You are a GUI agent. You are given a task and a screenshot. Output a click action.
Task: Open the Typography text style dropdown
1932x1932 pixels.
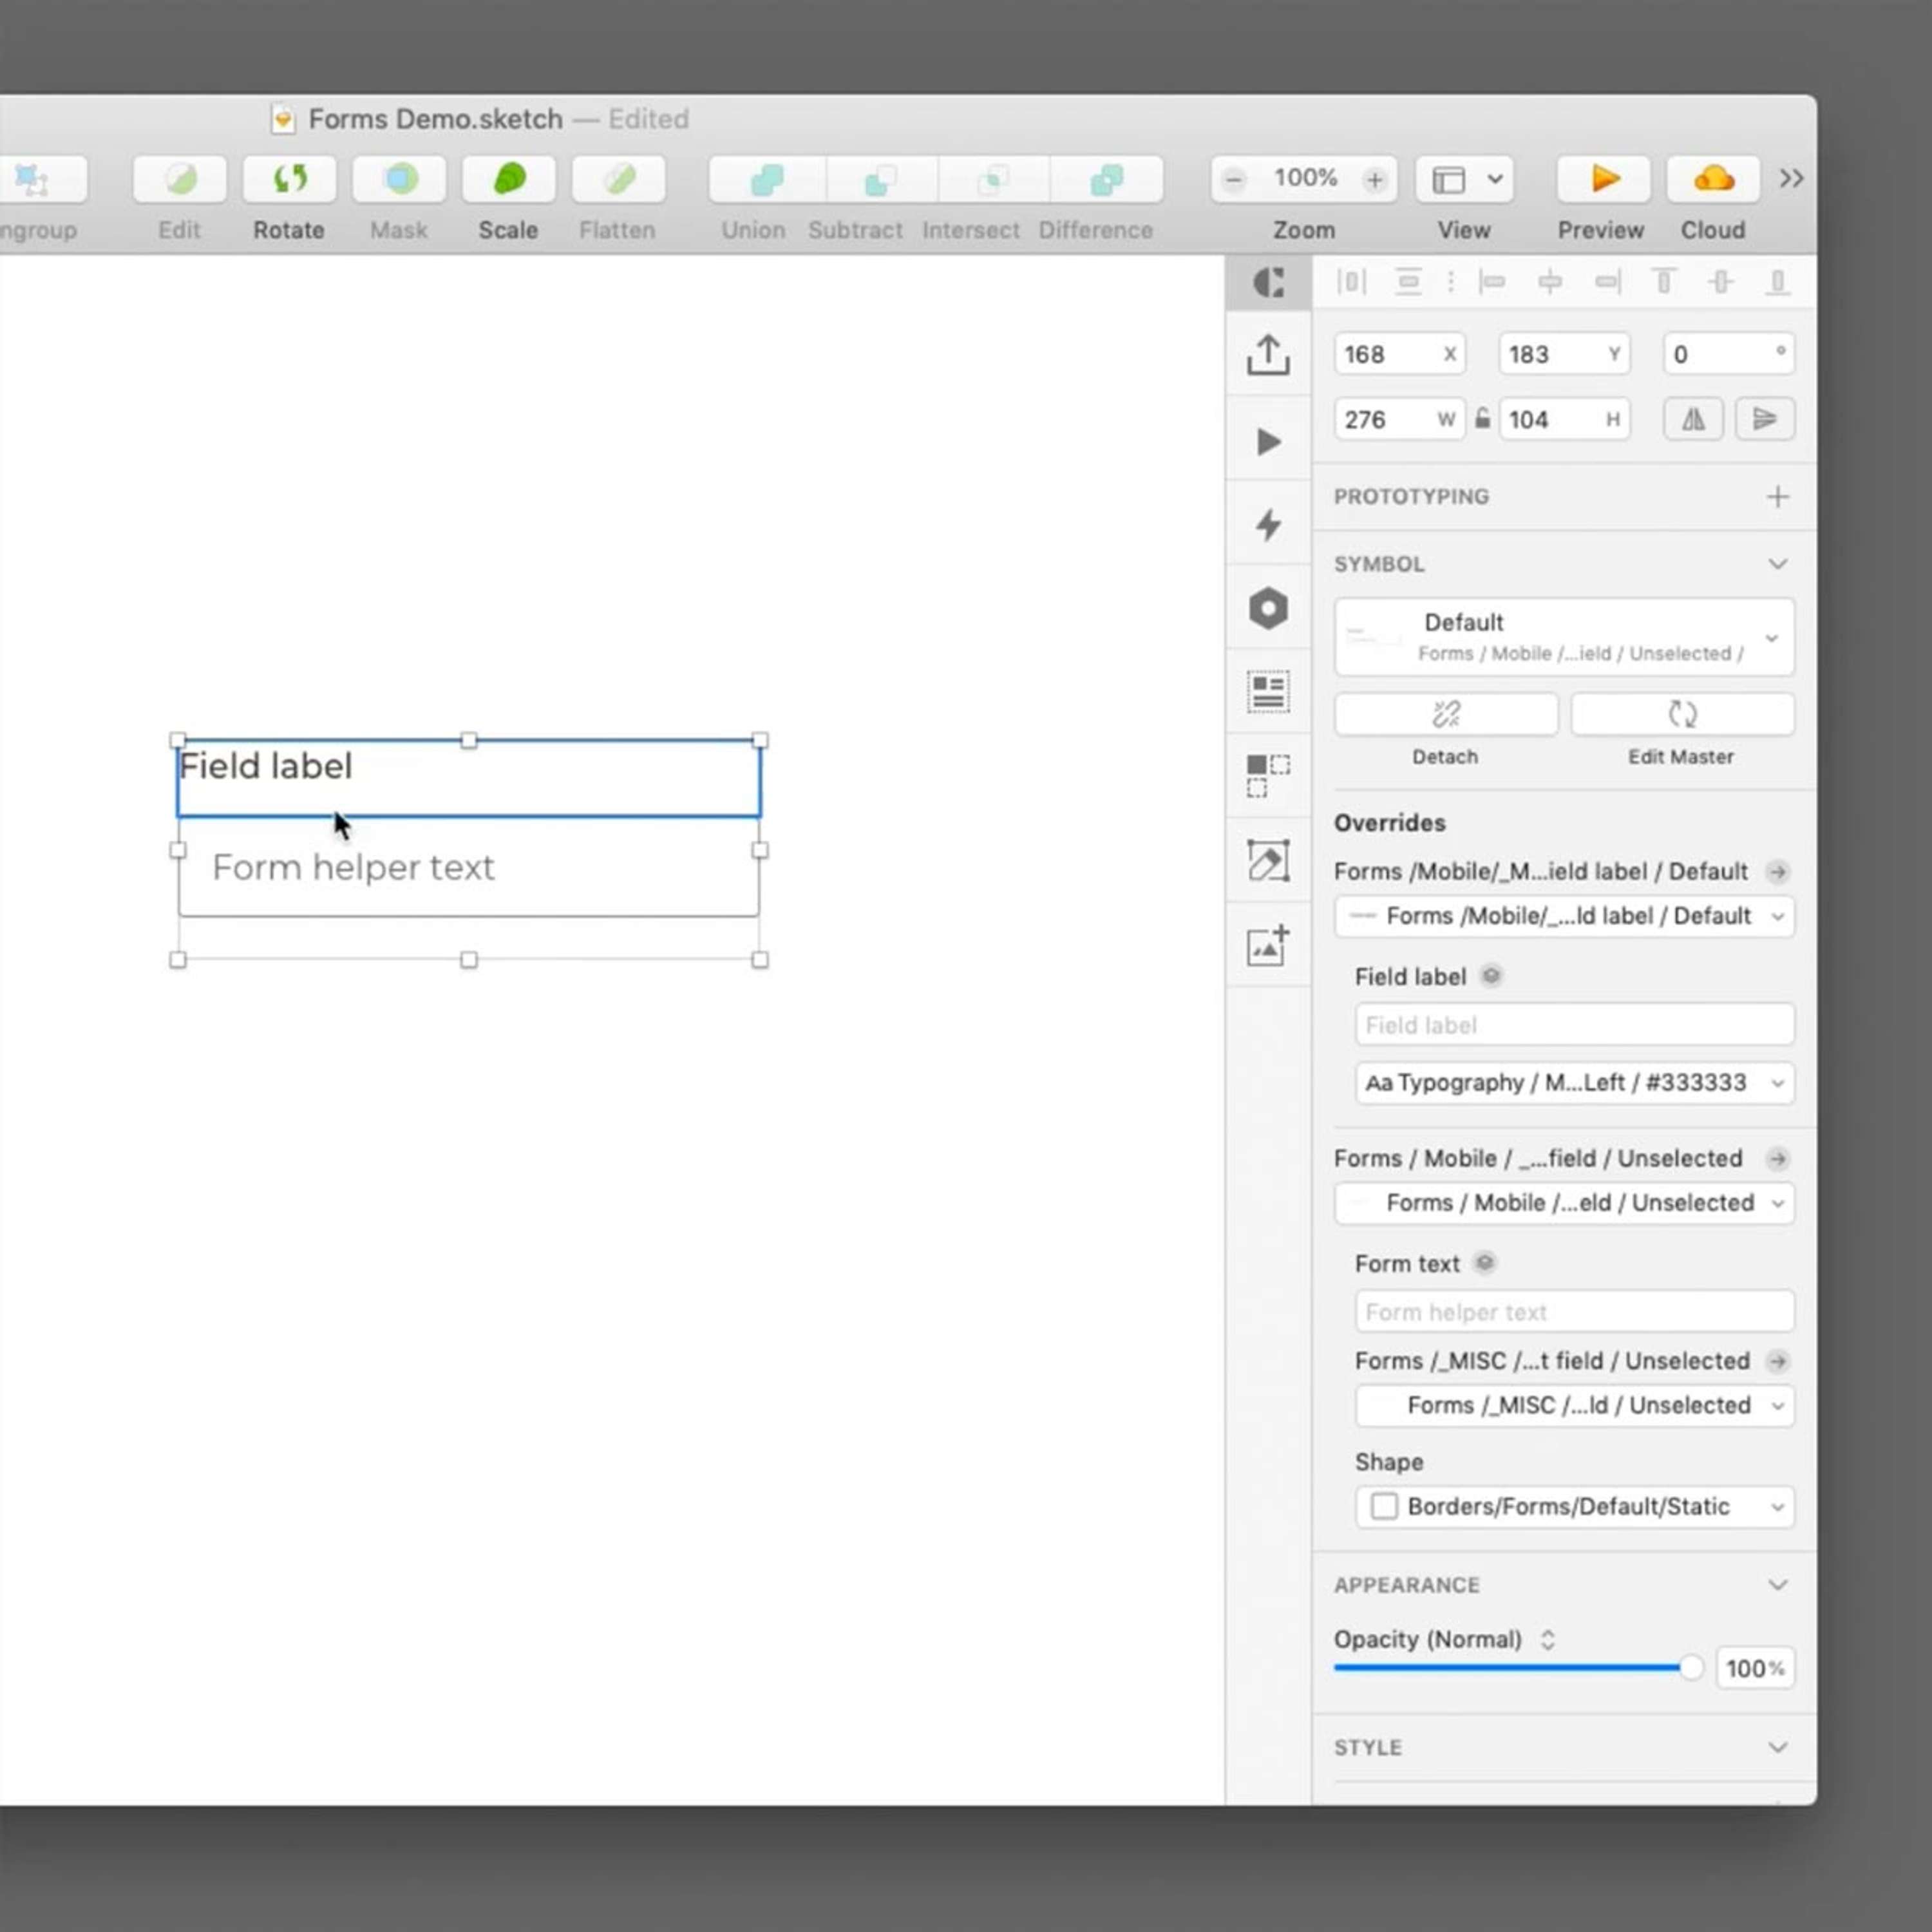click(x=1575, y=1083)
